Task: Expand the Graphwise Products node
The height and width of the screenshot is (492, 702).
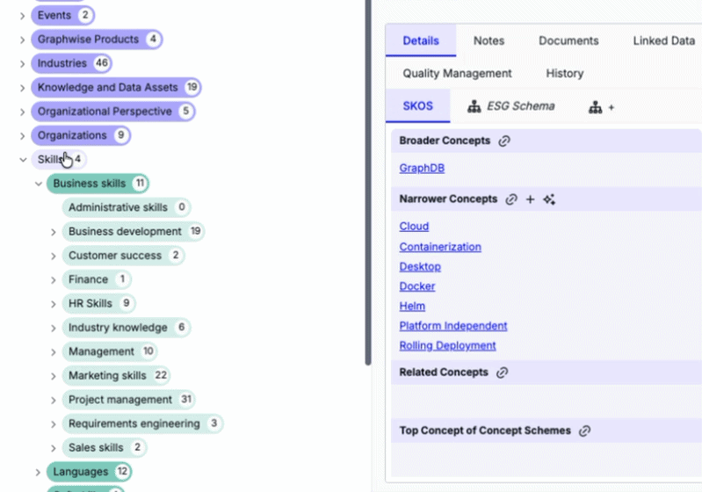Action: (x=22, y=40)
